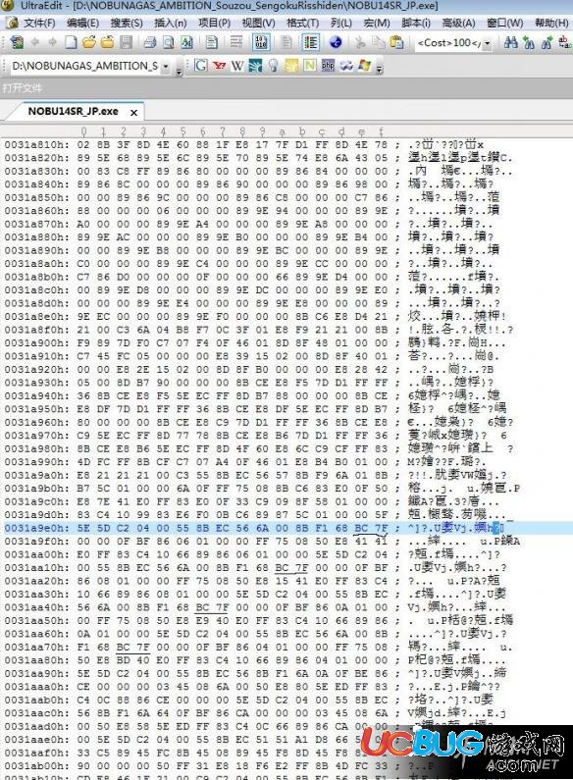Expand the Cost search text dropdown

tap(488, 44)
